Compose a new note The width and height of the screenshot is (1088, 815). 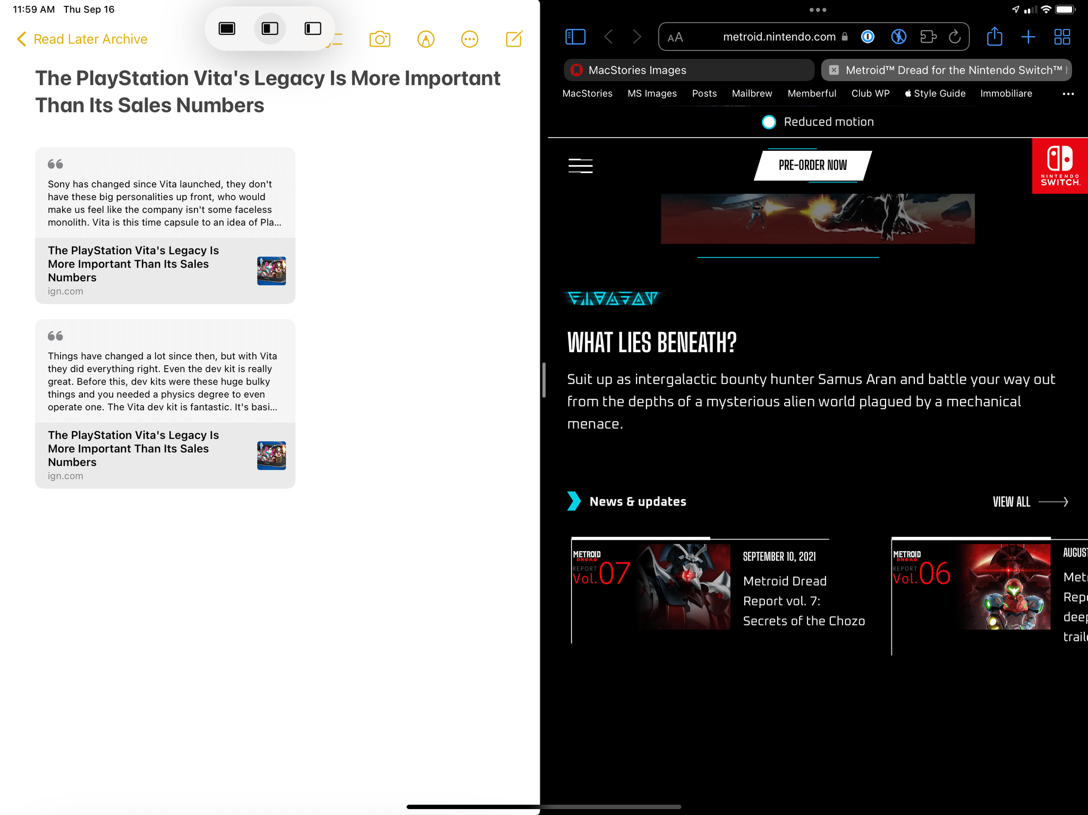pyautogui.click(x=514, y=39)
